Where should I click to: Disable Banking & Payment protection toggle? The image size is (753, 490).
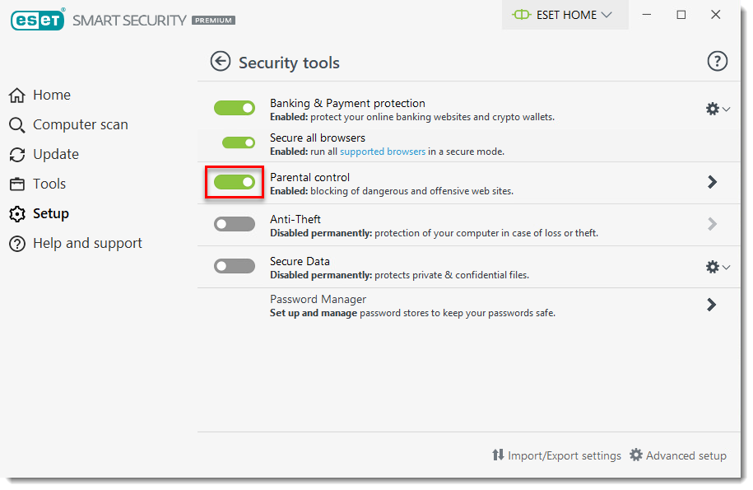click(x=235, y=108)
